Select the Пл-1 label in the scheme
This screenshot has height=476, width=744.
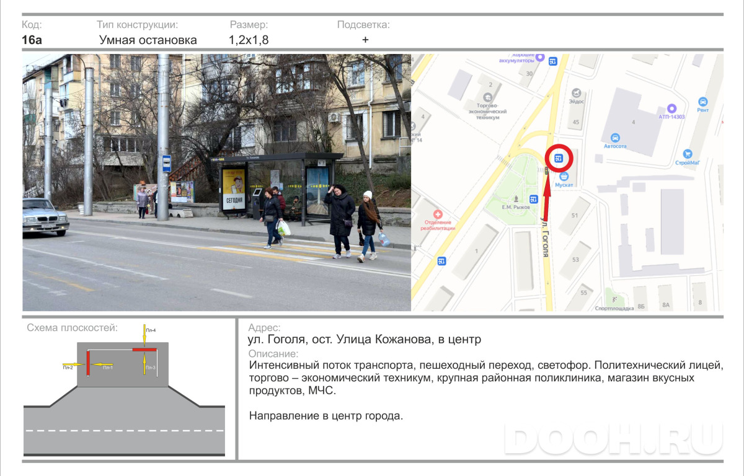[x=107, y=368]
